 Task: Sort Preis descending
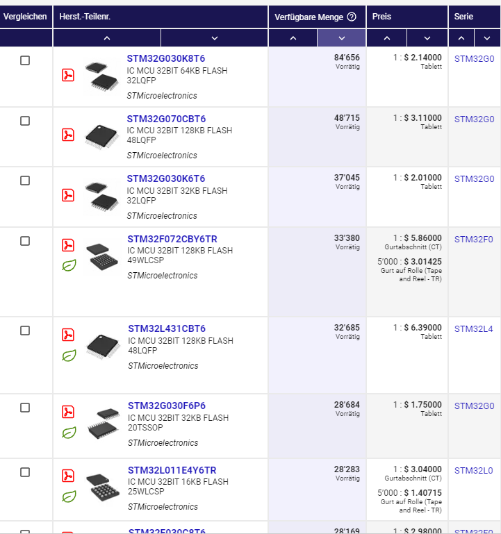coord(427,37)
